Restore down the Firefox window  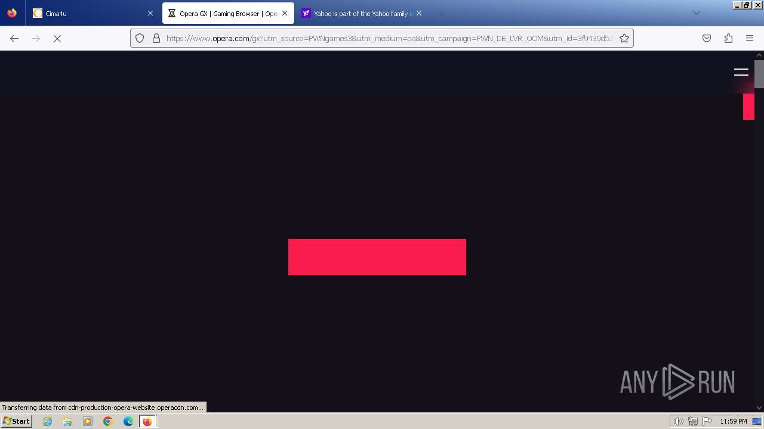tap(747, 5)
